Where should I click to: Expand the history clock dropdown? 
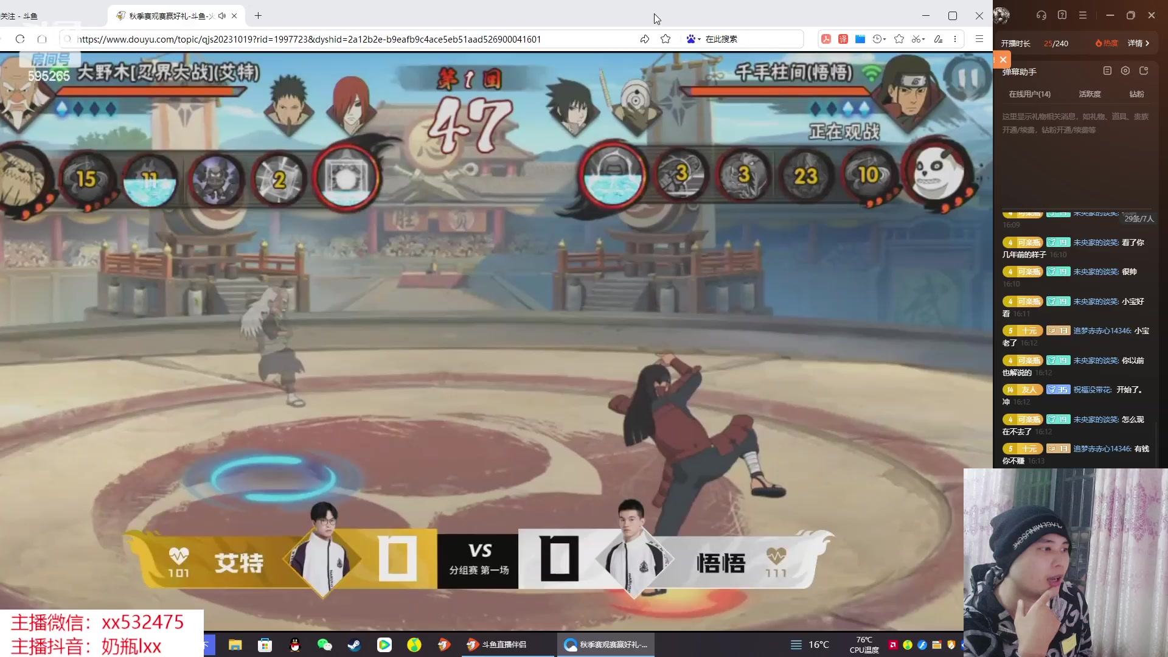pos(879,39)
